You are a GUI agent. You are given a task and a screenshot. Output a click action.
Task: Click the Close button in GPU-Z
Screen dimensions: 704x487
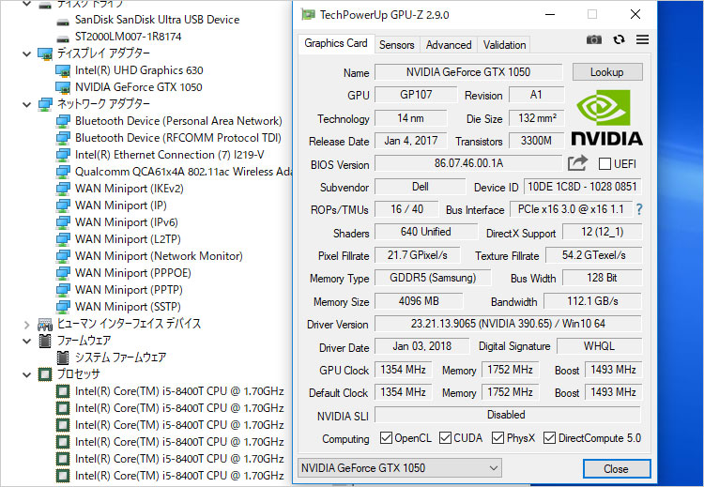(616, 468)
